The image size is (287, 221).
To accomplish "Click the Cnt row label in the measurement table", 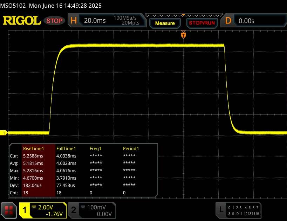I will tap(14, 193).
